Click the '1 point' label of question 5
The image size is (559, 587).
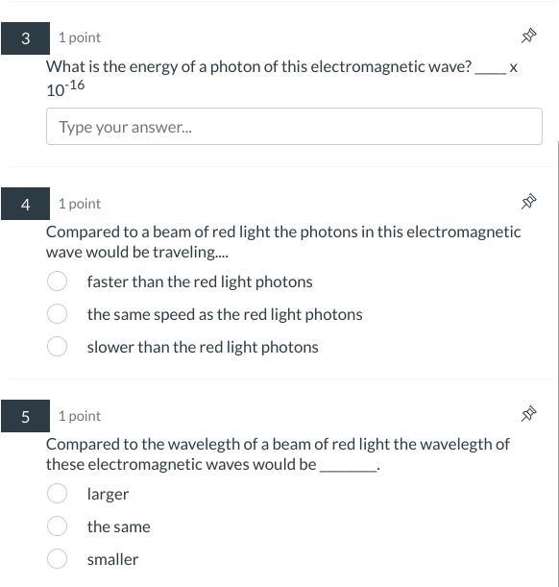80,416
